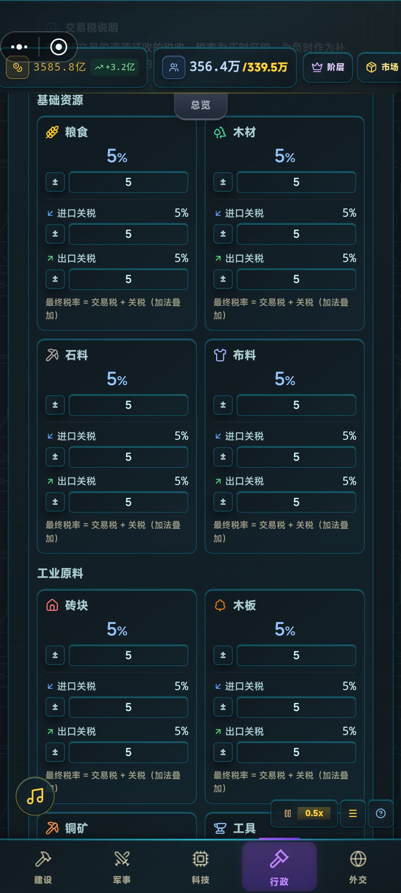Click the 铜矿 ore icon

click(x=51, y=828)
